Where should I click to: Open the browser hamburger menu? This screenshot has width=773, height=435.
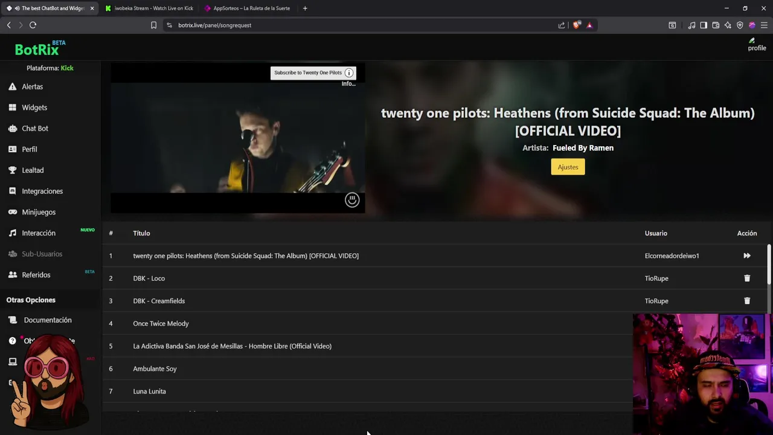(x=764, y=25)
